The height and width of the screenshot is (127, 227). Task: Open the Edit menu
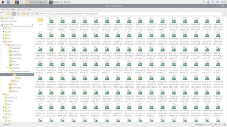point(7,9)
